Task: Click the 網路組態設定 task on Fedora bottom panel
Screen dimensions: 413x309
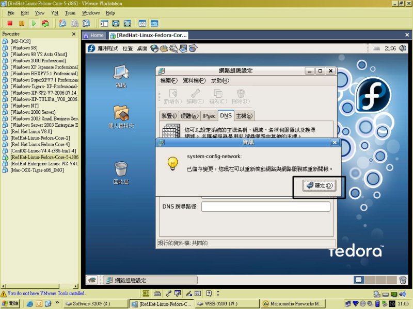Action: coord(150,280)
